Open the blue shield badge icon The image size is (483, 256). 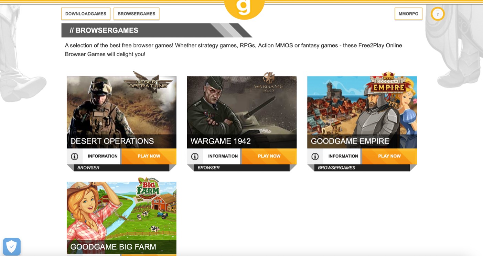point(12,246)
